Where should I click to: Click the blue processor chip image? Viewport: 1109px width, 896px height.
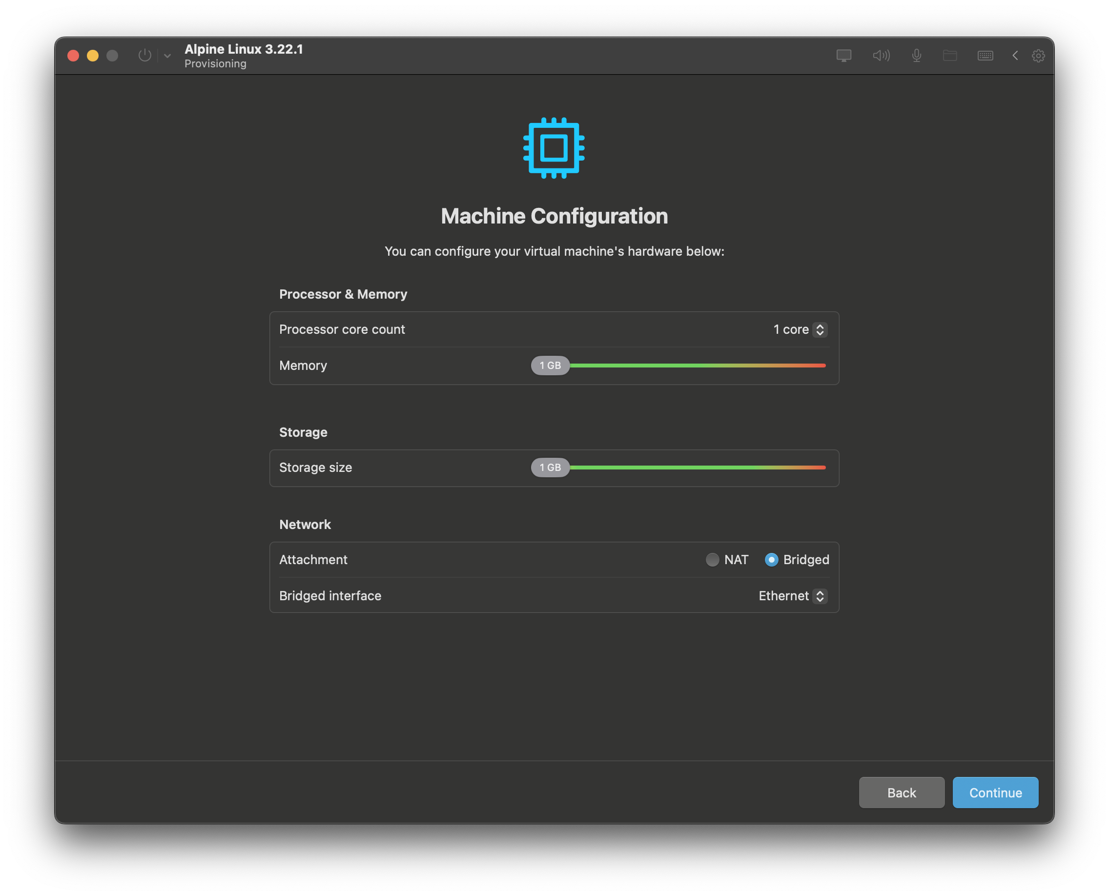[554, 148]
